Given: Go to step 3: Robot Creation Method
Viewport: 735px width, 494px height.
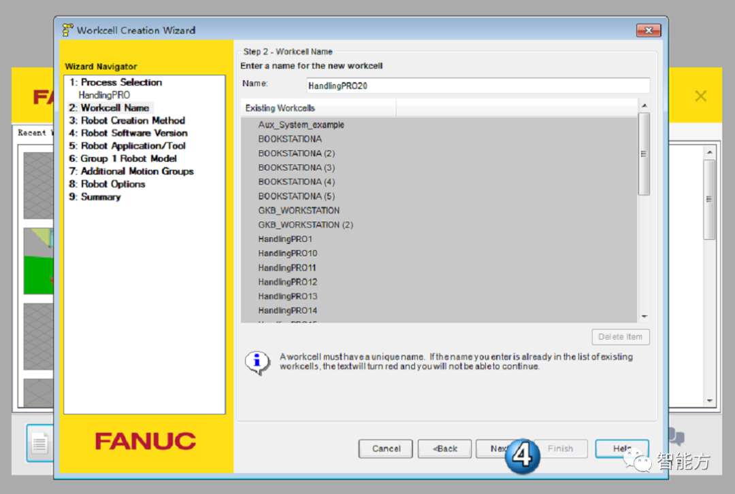Looking at the screenshot, I should (127, 120).
